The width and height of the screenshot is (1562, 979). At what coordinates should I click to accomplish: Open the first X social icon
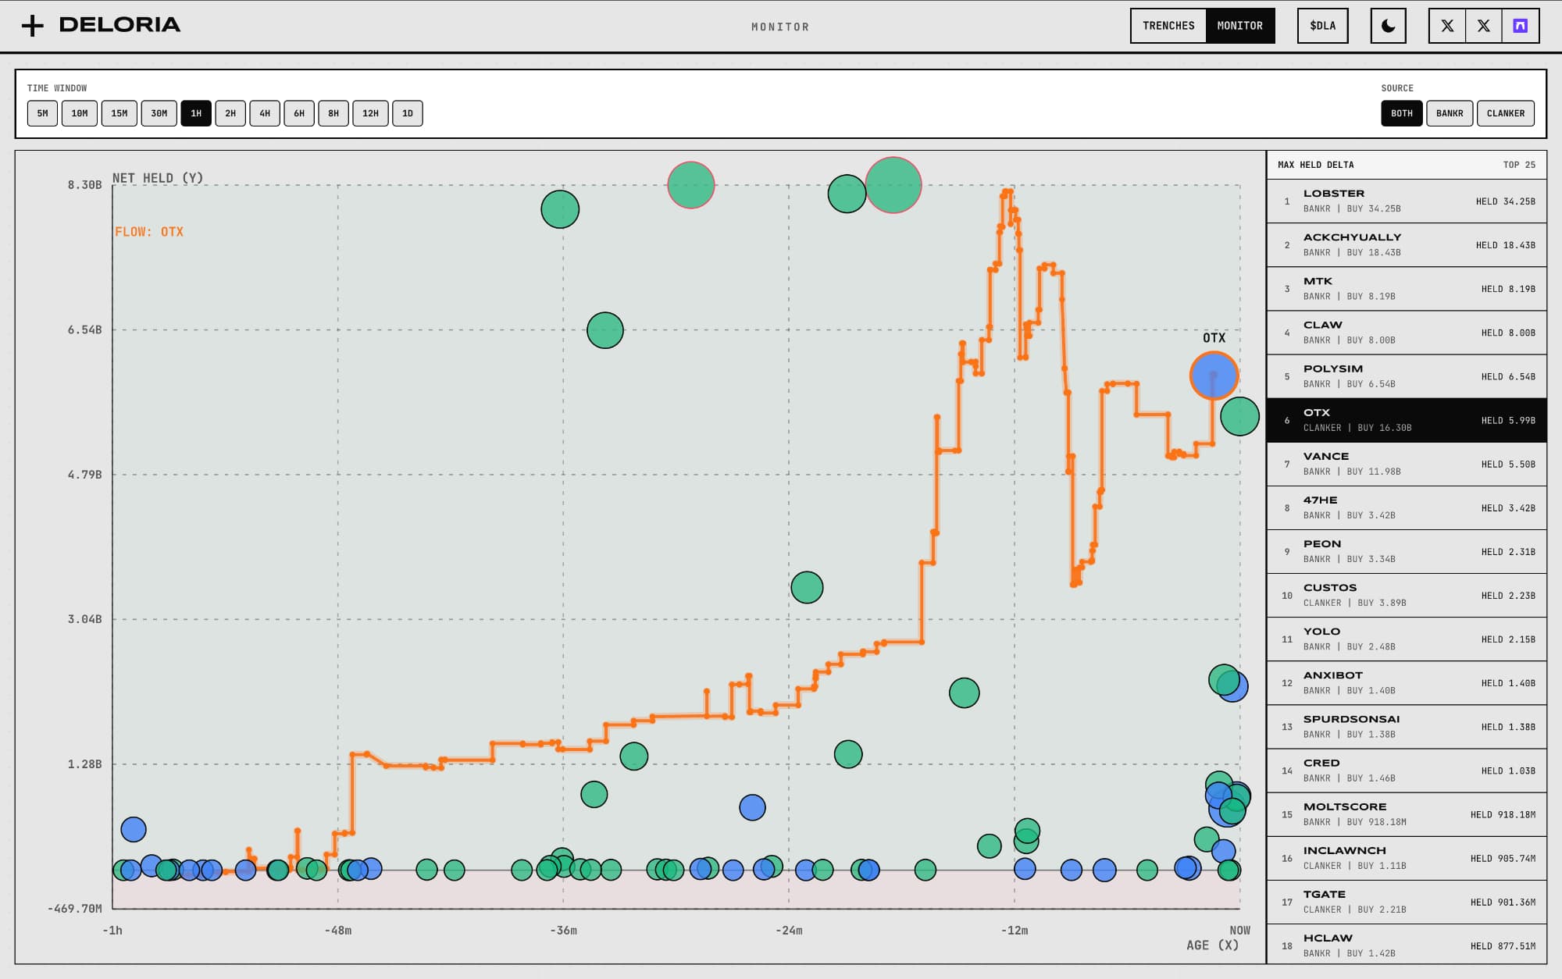1447,26
